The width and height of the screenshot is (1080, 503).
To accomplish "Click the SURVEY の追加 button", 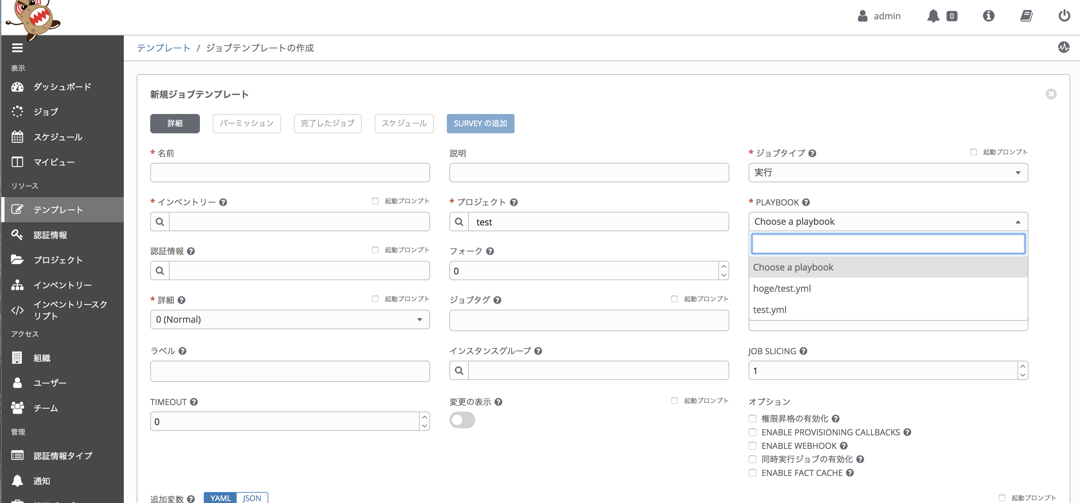I will 480,124.
